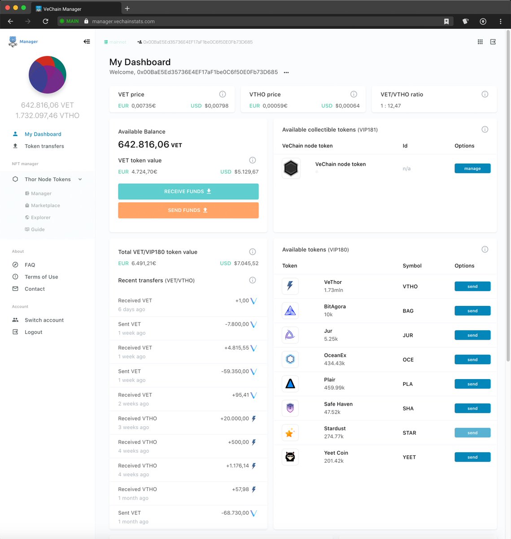Open FAQ page in sidebar

pos(30,265)
